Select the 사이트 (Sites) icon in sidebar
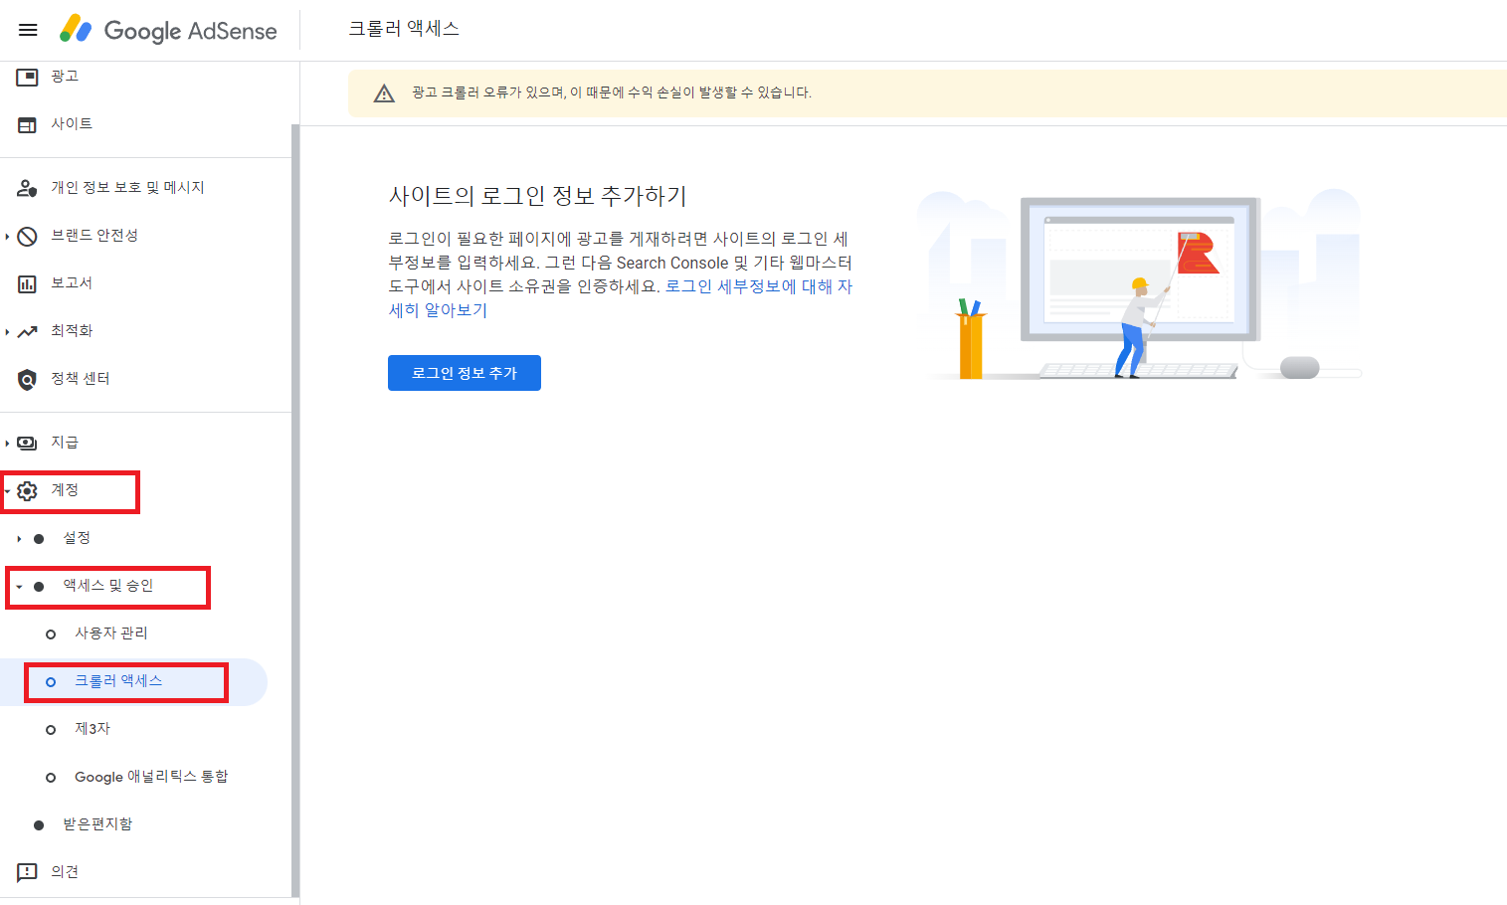Screen dimensions: 1507x905 [x=27, y=123]
